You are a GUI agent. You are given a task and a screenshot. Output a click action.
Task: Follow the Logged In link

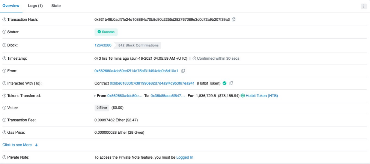click(185, 157)
